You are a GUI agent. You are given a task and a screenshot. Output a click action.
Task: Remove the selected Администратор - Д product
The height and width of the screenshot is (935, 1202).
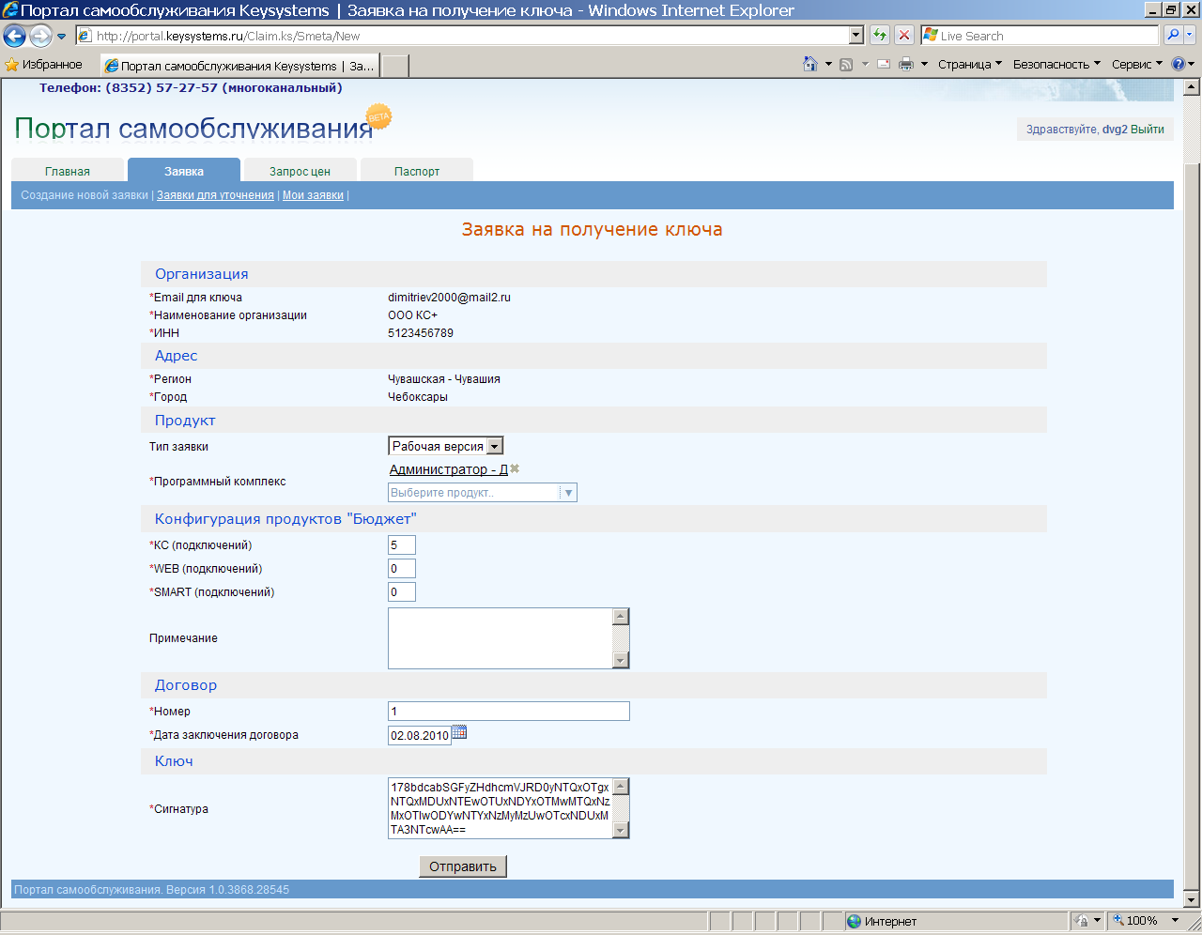pyautogui.click(x=515, y=468)
